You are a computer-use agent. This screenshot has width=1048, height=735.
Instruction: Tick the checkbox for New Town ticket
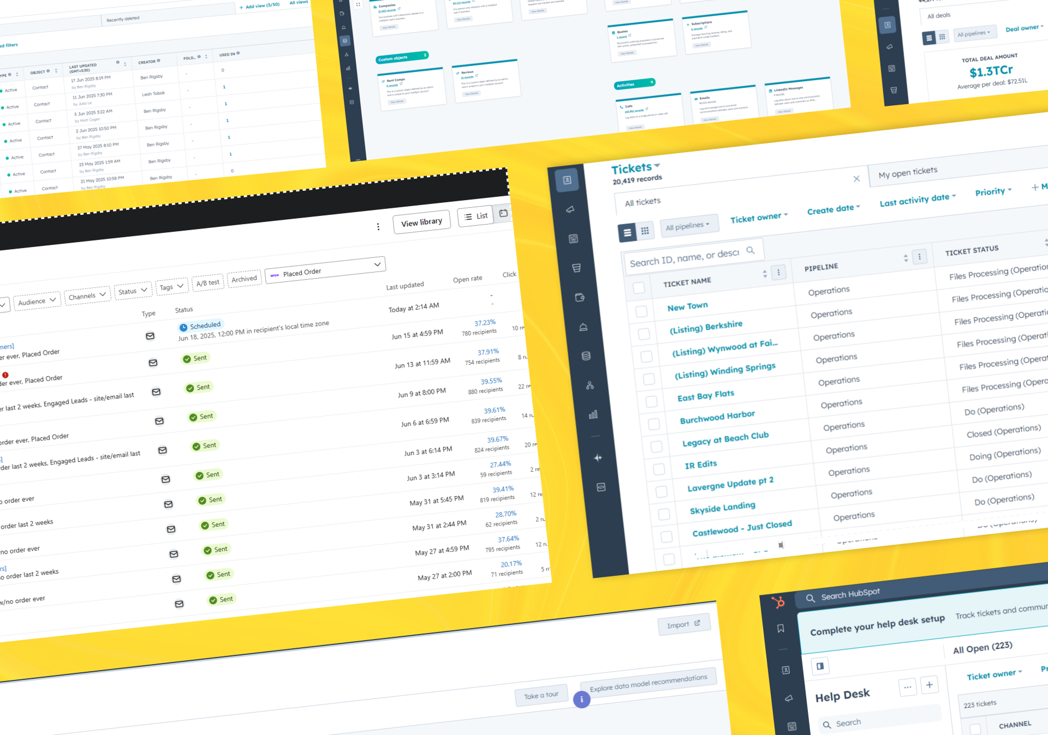pyautogui.click(x=641, y=311)
